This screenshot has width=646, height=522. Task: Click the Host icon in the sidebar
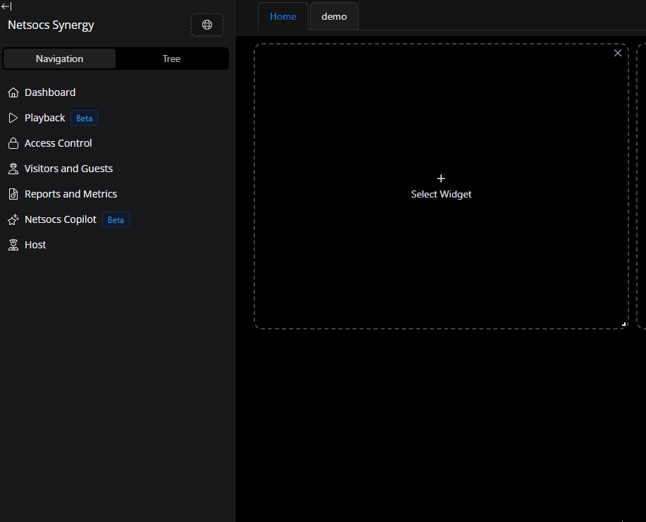tap(13, 245)
